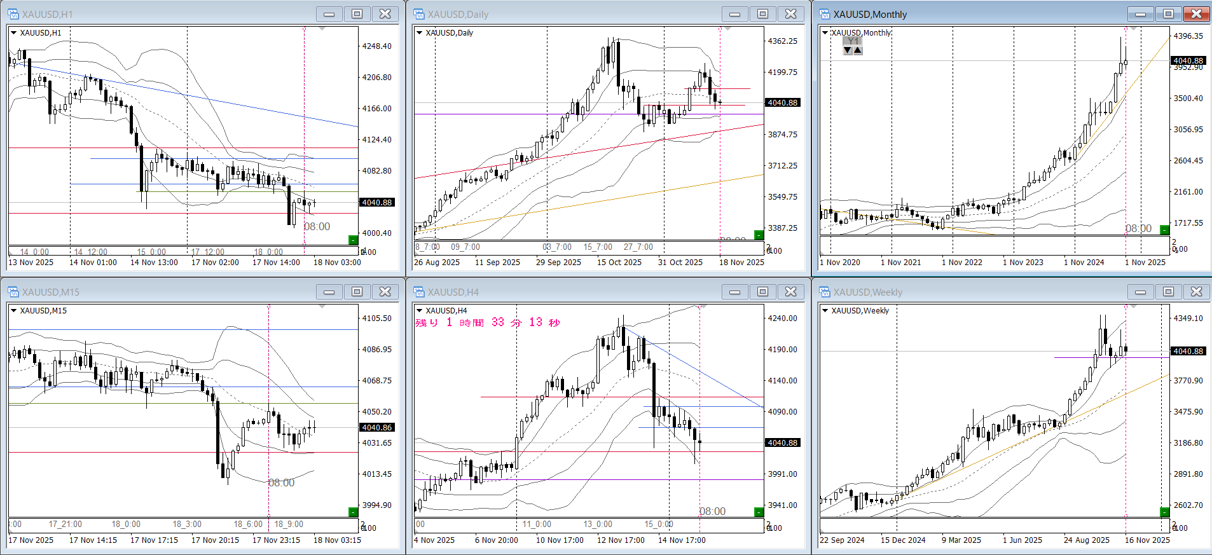
Task: Toggle the green minus square on H1 chart
Action: 353,240
